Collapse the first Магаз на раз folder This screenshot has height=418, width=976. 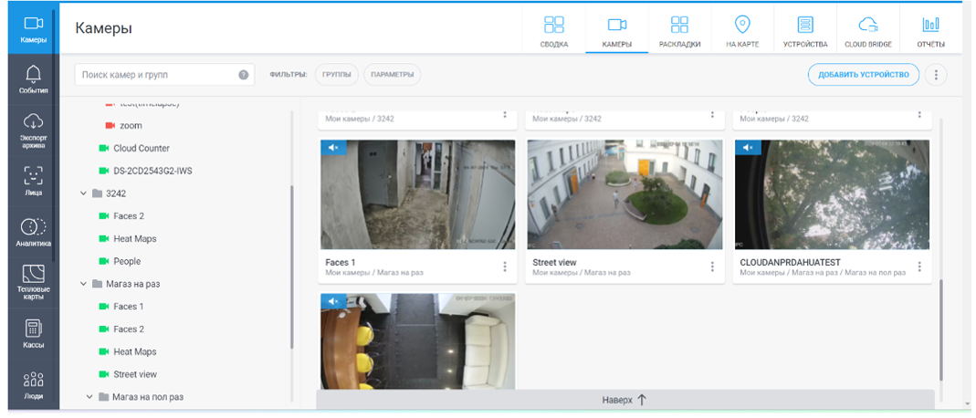tap(84, 284)
